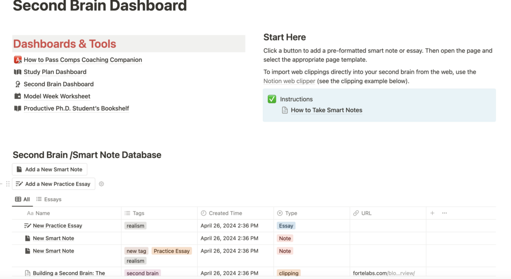Screen dimensions: 511x279
Task: Switch to the Essays view tab
Action: [49, 199]
